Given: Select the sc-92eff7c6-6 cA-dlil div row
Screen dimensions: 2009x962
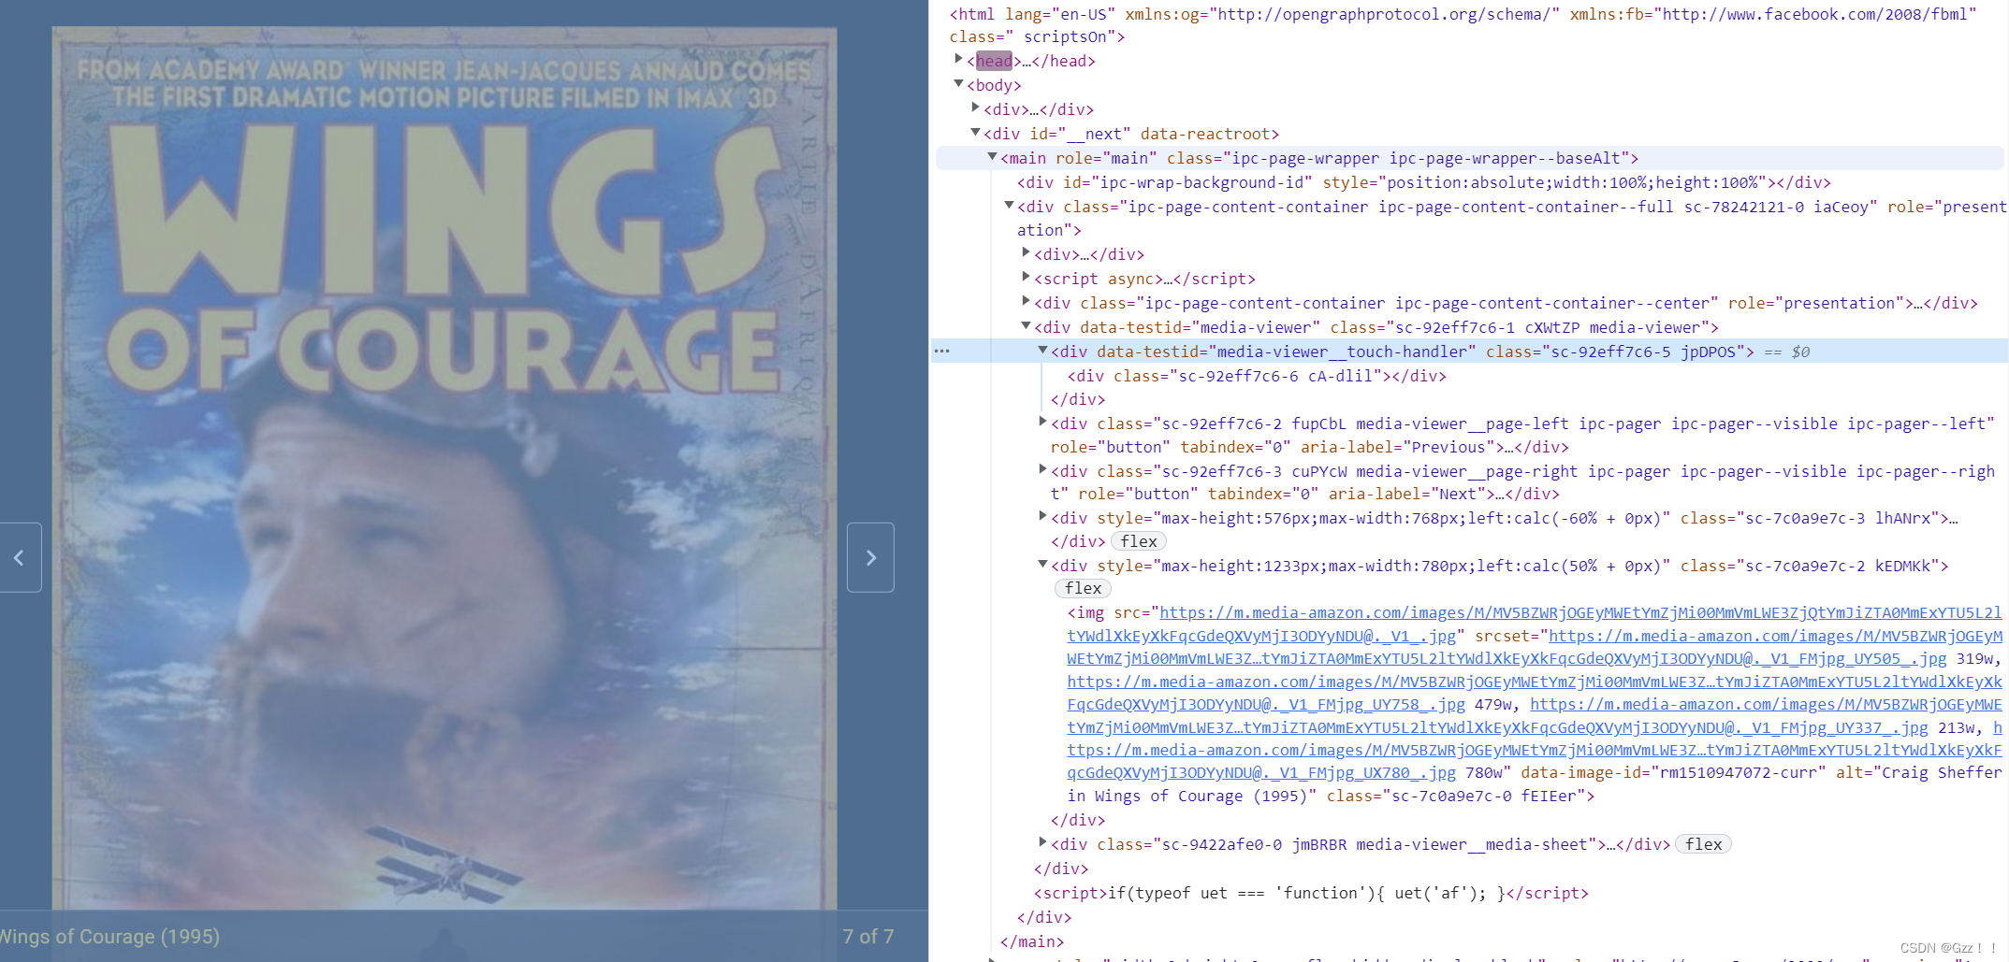Looking at the screenshot, I should [1257, 376].
